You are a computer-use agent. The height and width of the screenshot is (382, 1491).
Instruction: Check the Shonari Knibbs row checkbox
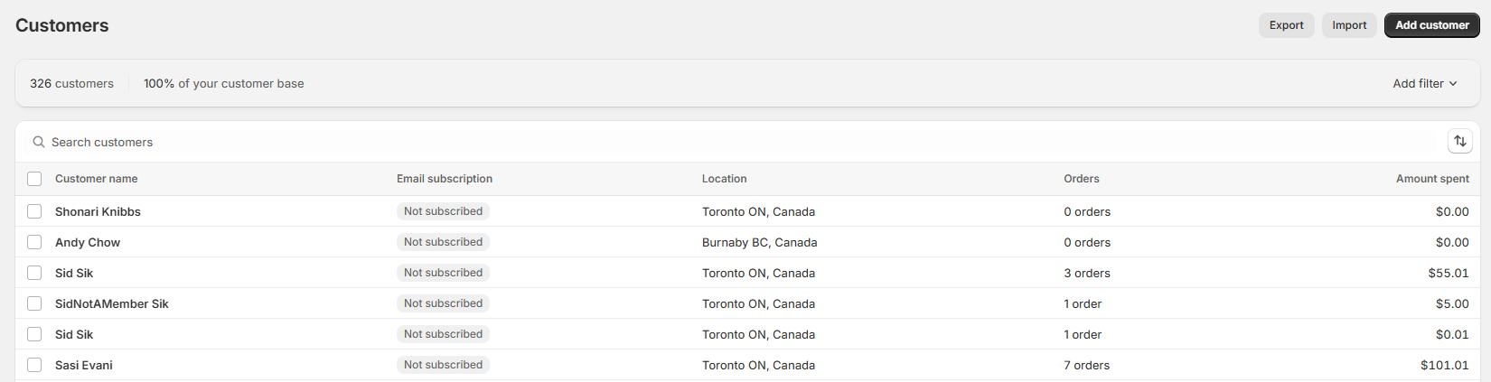point(34,211)
